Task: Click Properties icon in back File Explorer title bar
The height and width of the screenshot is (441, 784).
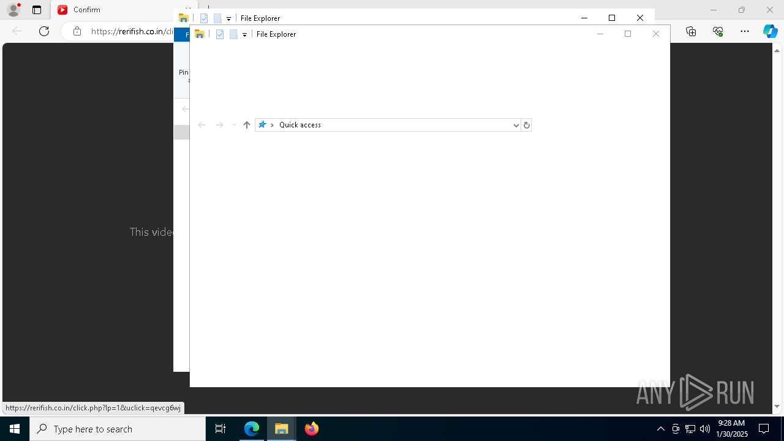Action: coord(204,18)
